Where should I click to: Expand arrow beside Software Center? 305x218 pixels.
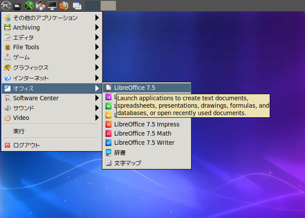point(97,98)
